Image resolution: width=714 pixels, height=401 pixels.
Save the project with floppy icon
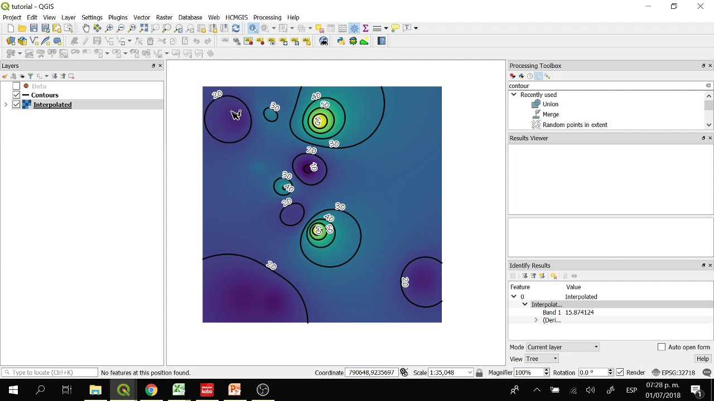tap(33, 28)
